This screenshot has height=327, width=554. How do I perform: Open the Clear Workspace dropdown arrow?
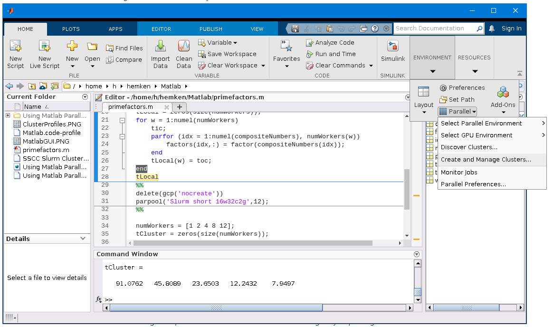point(263,66)
